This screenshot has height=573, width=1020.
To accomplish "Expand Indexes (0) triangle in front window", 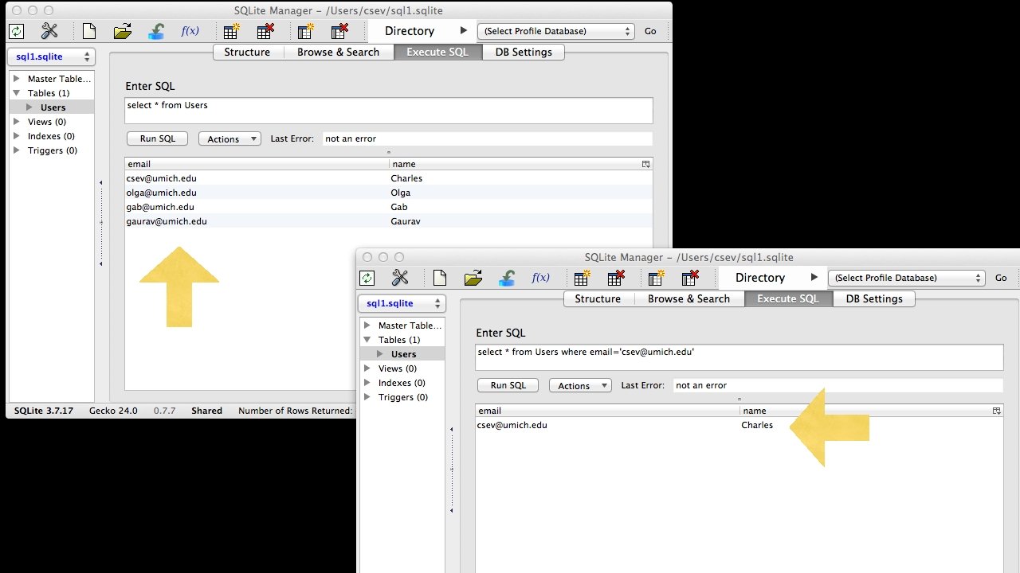I will (x=367, y=383).
